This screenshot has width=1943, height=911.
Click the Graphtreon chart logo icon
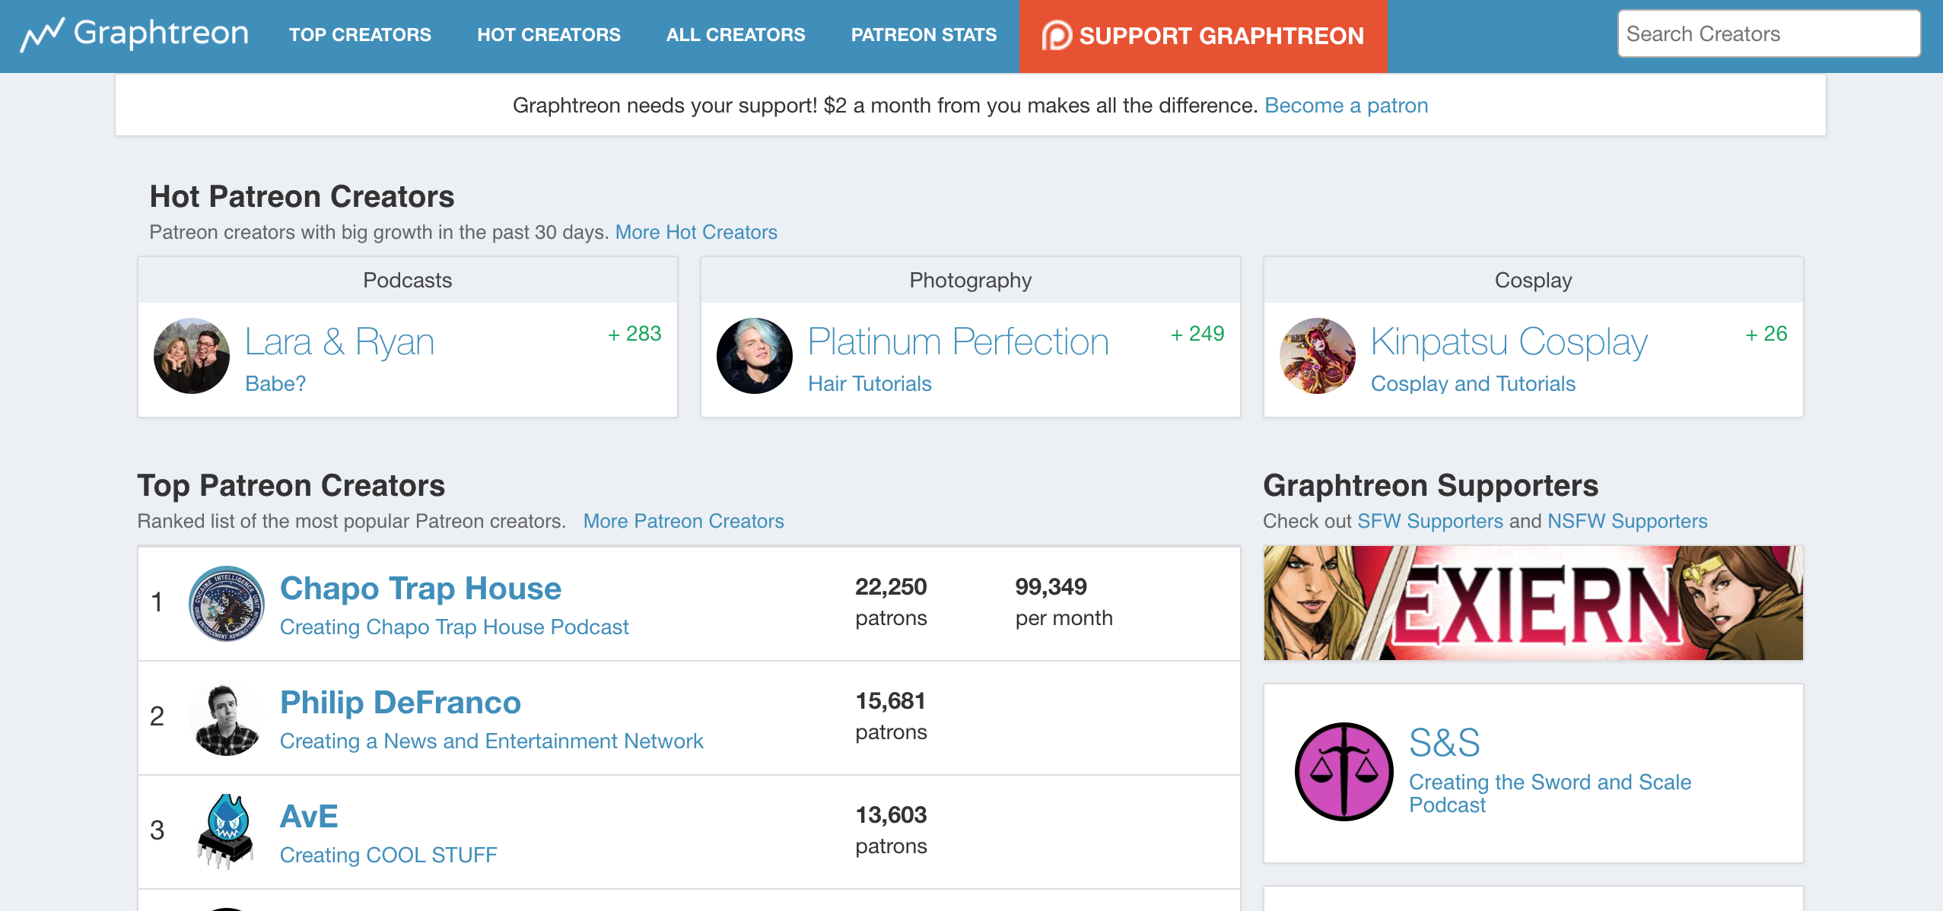tap(42, 35)
